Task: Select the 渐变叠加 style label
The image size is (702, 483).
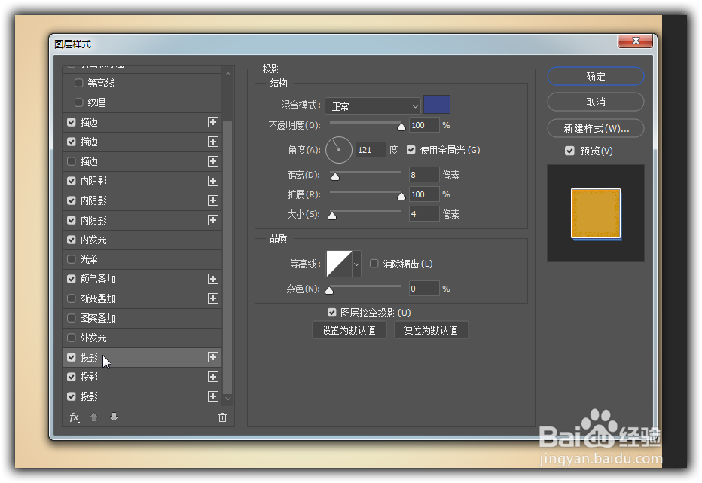Action: tap(98, 298)
